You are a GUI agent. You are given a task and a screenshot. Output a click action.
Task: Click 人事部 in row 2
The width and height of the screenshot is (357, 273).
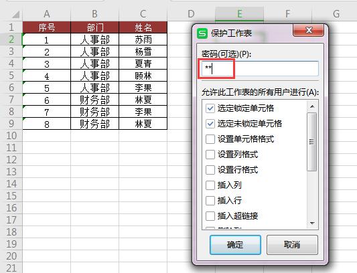[94, 39]
